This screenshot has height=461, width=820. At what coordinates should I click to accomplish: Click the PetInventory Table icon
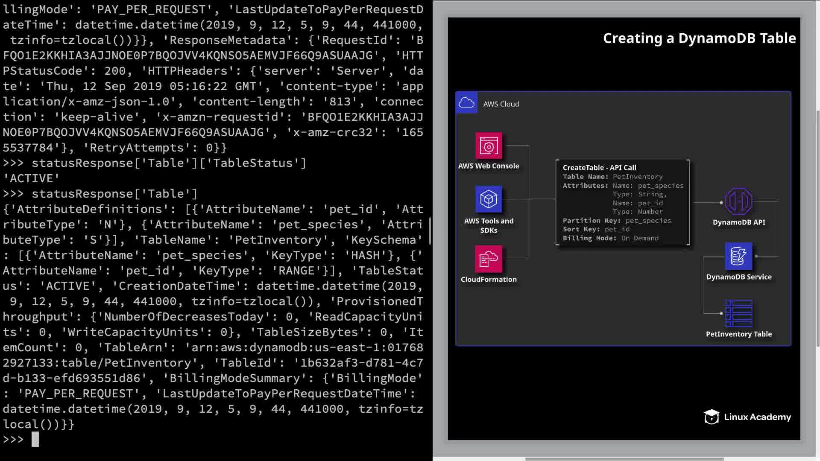[x=738, y=313]
